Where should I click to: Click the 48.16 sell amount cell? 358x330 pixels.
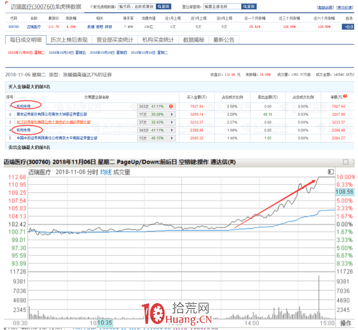pyautogui.click(x=268, y=115)
